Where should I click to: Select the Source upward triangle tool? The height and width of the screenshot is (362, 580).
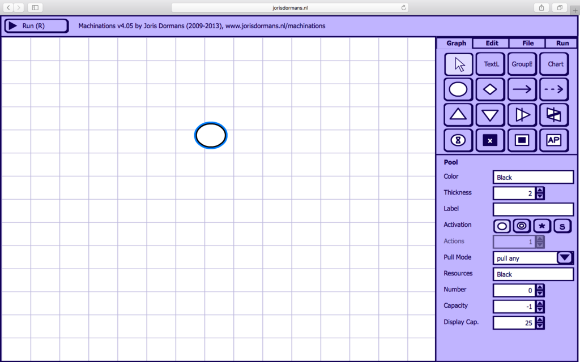tap(458, 115)
